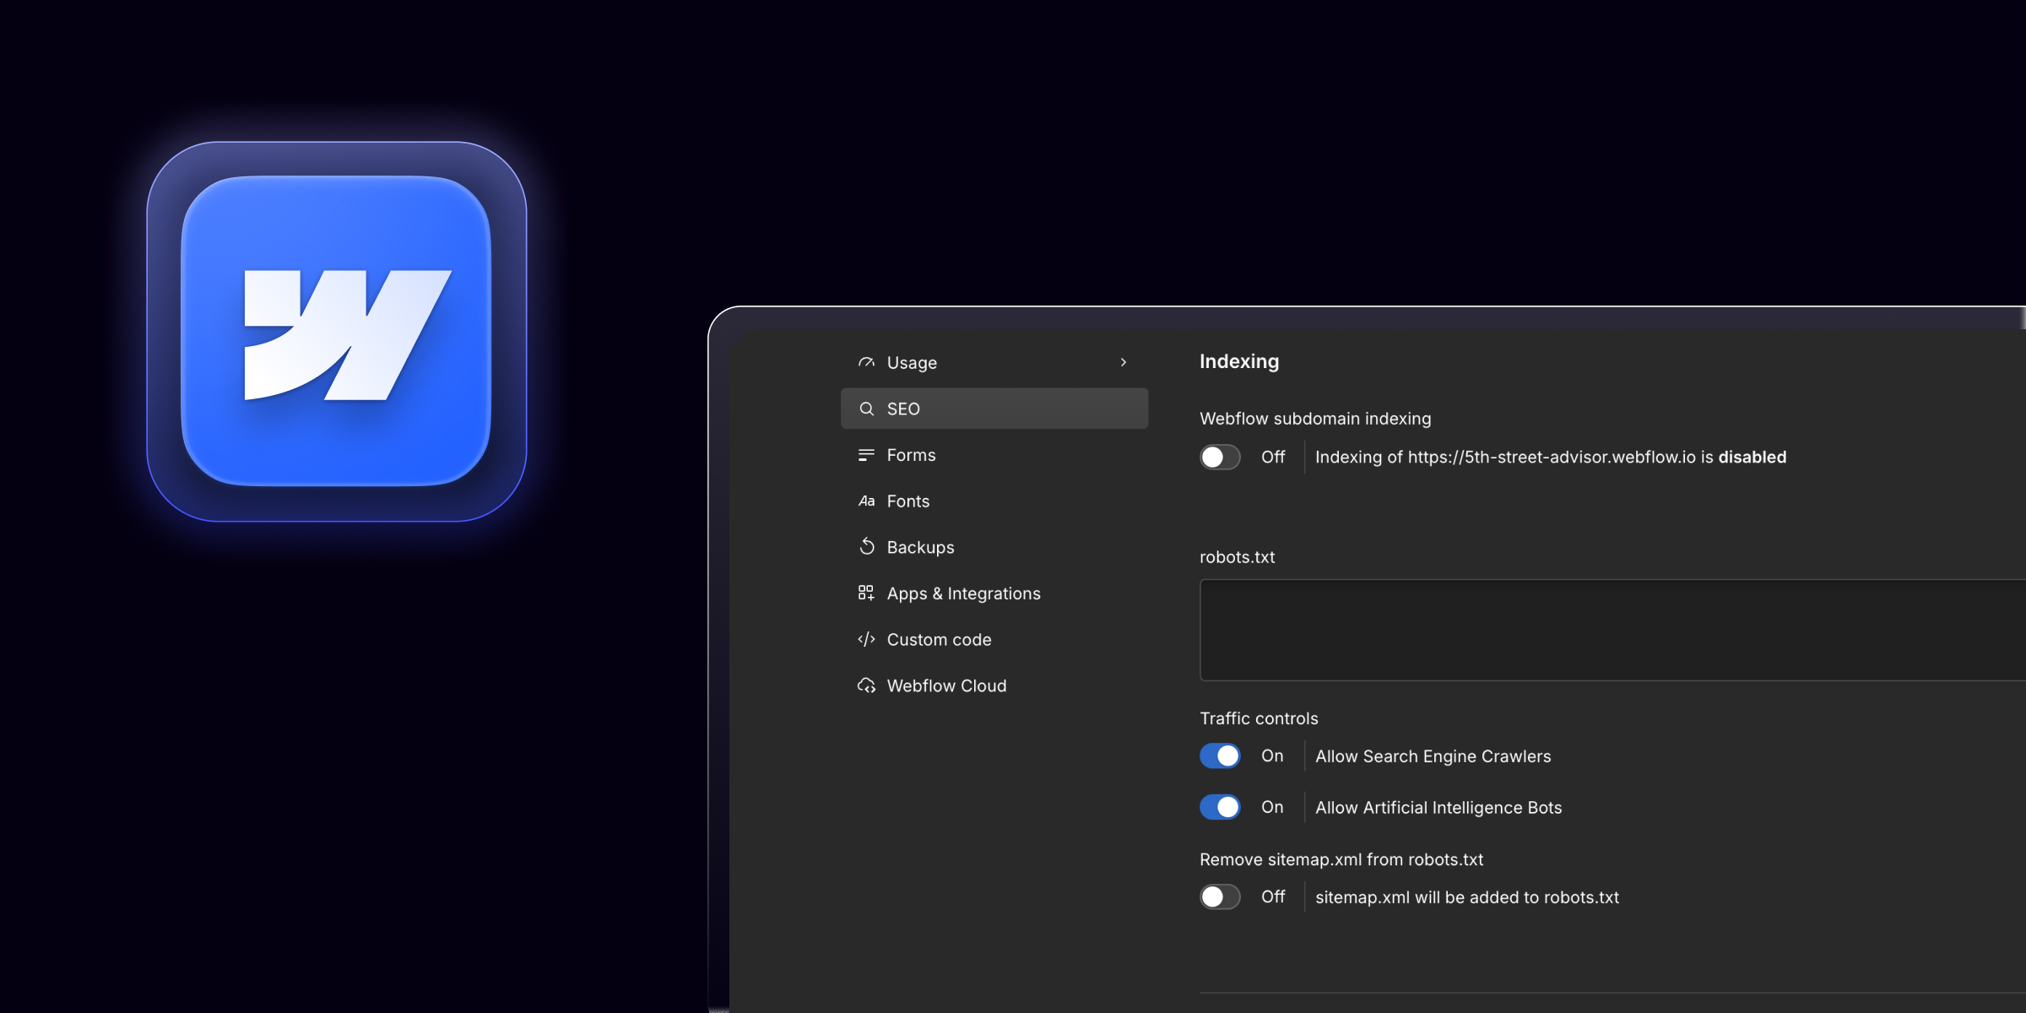Click the Fonts Aa icon
The image size is (2026, 1013).
coord(866,501)
